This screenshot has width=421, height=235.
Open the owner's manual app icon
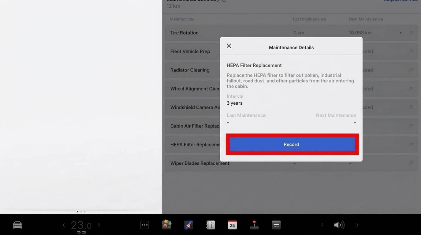pyautogui.click(x=210, y=225)
